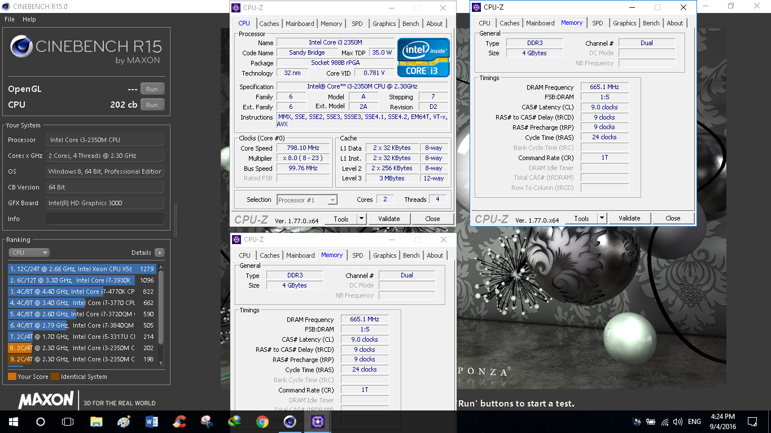Screen dimensions: 771x433
Task: Click the Info text field in Your System
Action: click(x=105, y=219)
